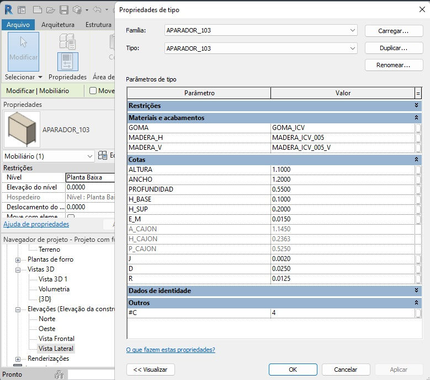Click the #C value field showing 4
The width and height of the screenshot is (430, 380).
click(343, 312)
